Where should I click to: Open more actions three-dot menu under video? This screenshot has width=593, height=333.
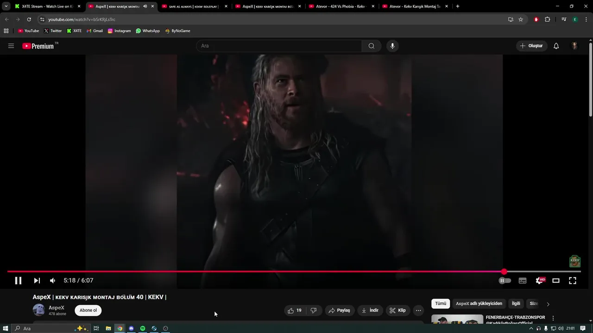[x=418, y=310]
